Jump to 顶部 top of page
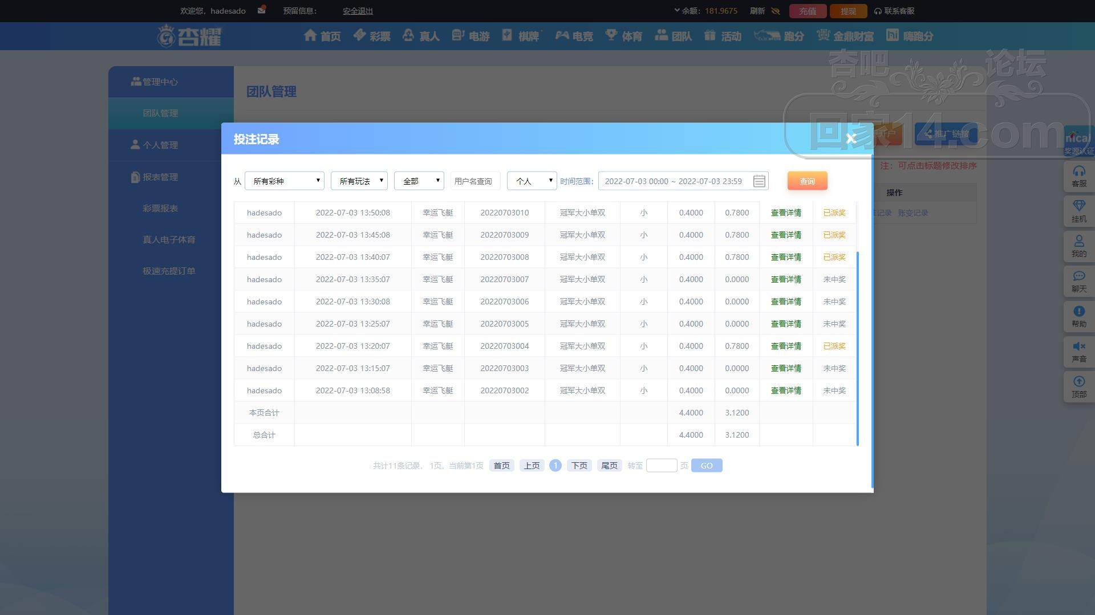This screenshot has height=615, width=1095. (1079, 387)
